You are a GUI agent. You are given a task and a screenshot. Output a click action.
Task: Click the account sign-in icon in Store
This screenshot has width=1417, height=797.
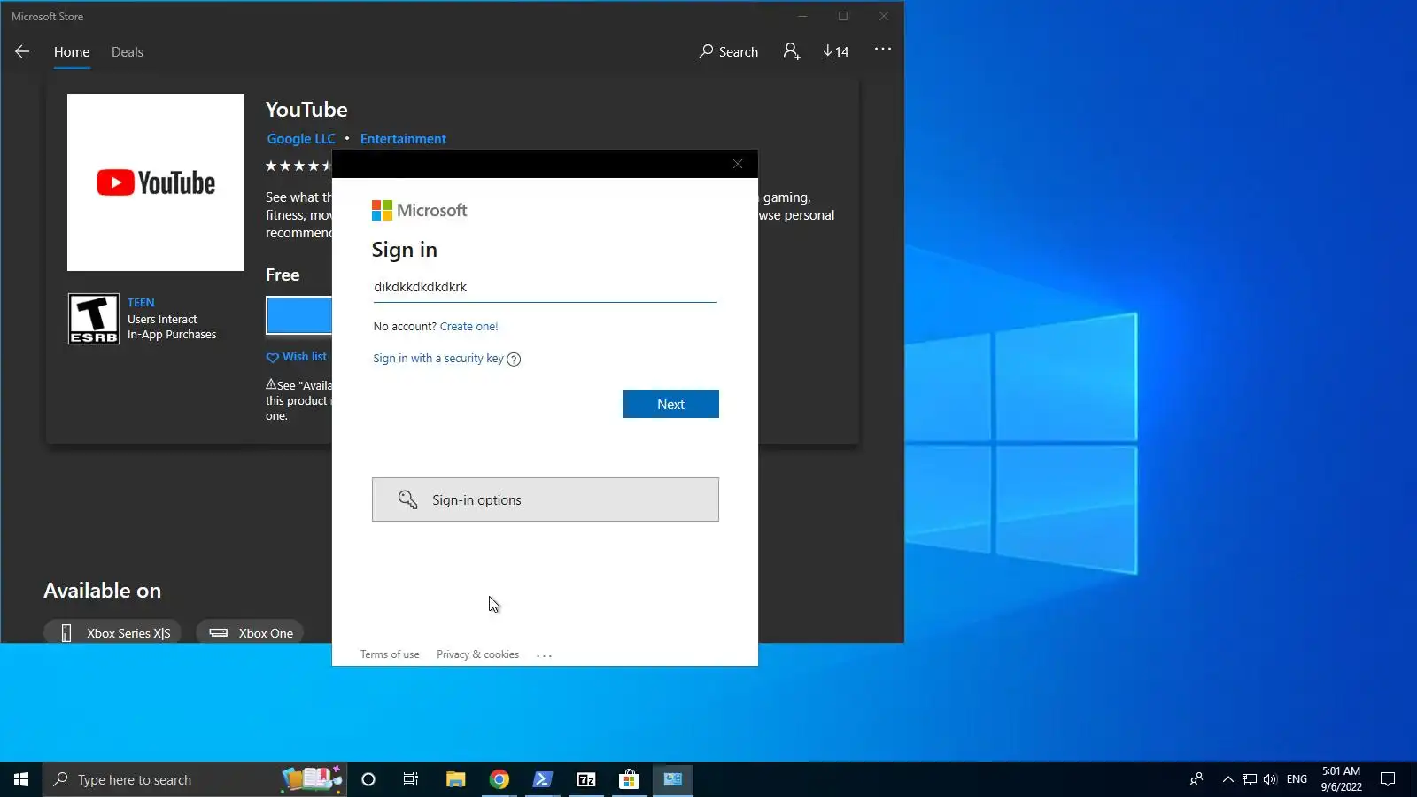coord(792,51)
